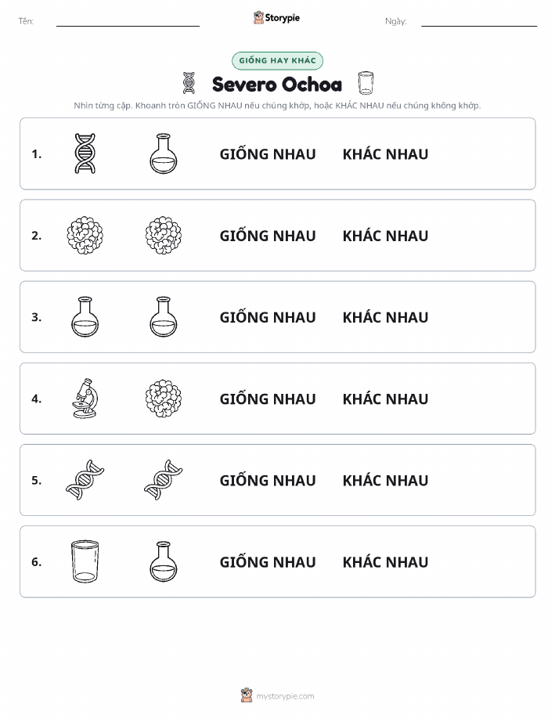555x718 pixels.
Task: Click the left cell cluster in row 2
Action: (x=85, y=236)
